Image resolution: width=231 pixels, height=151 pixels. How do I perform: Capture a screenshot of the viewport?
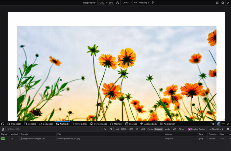click(x=217, y=3)
